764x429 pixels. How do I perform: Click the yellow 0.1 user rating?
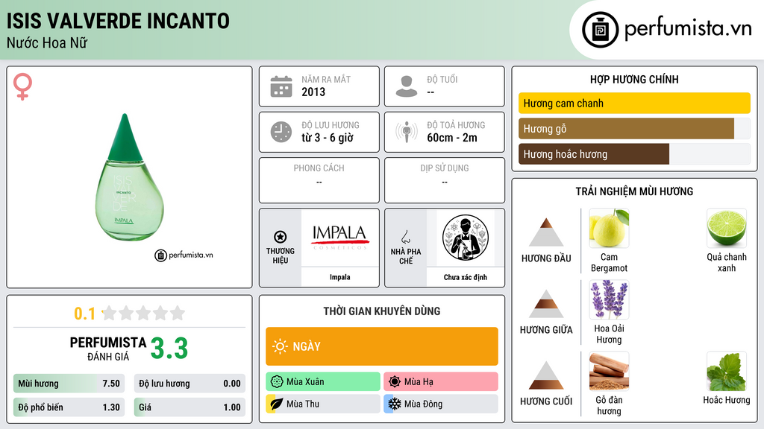click(x=85, y=314)
